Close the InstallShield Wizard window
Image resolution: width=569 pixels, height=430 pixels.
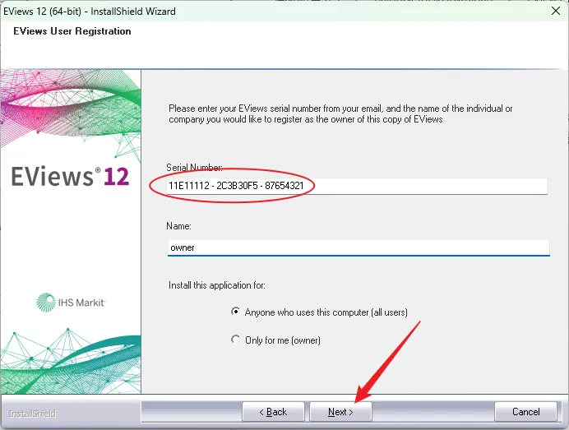[555, 11]
